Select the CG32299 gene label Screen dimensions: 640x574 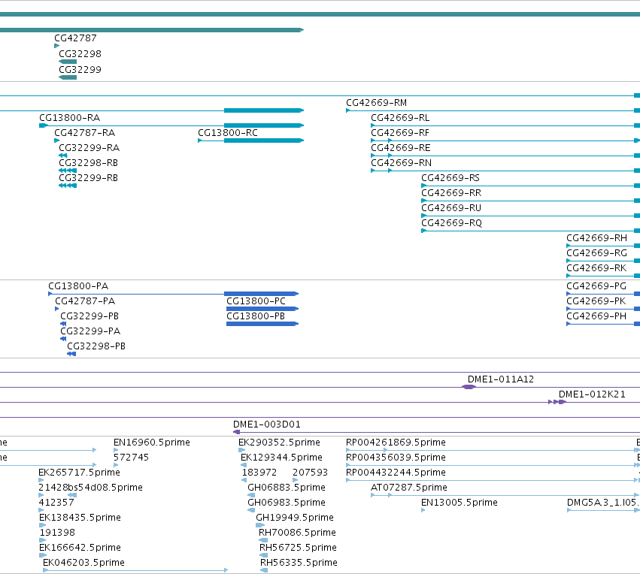tap(80, 69)
